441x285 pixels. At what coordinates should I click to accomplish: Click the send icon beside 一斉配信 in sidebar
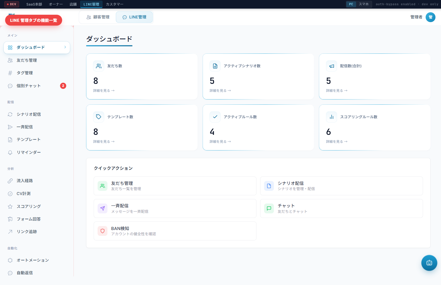tap(10, 127)
